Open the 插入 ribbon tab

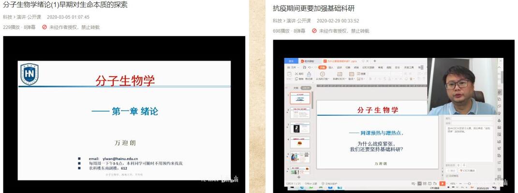331,67
